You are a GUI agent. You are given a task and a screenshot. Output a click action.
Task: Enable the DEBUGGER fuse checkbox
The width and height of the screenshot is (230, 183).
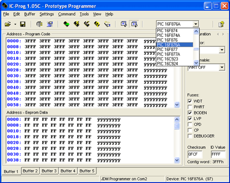[x=190, y=136]
